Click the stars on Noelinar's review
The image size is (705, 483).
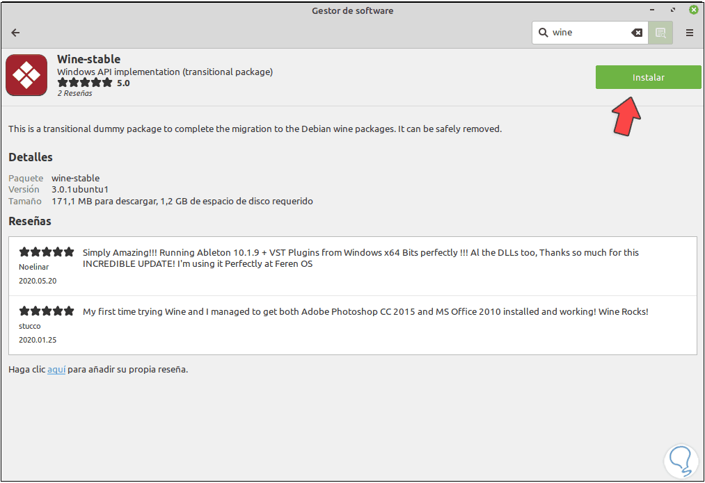47,252
